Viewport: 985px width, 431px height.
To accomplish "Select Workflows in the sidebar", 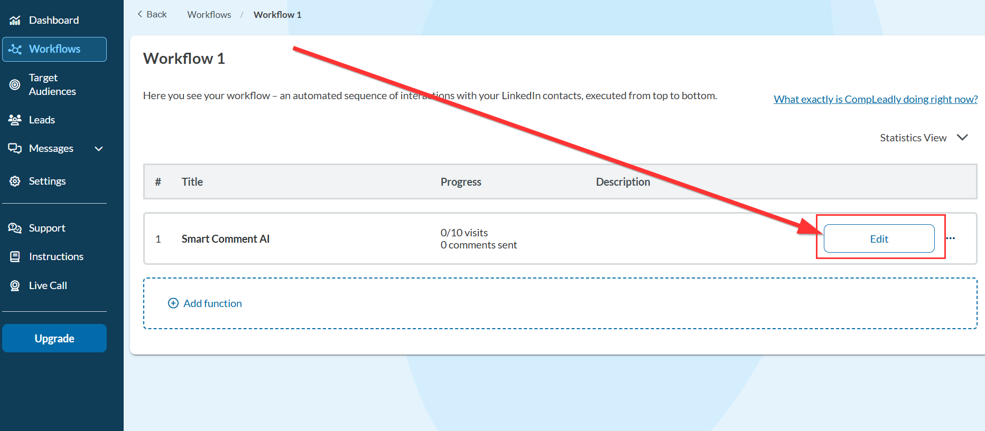I will click(54, 49).
